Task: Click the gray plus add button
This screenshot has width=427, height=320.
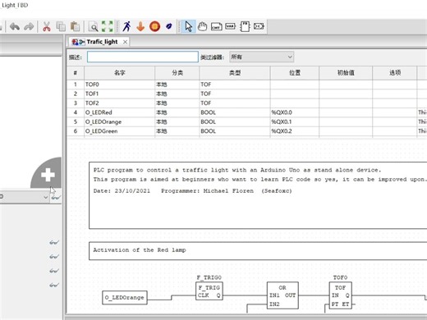Action: 48,175
